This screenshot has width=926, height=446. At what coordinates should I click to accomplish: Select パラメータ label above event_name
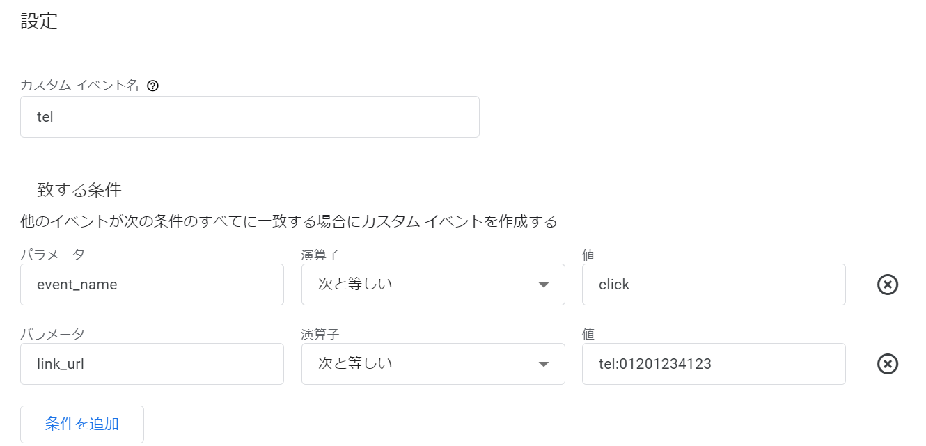coord(52,255)
